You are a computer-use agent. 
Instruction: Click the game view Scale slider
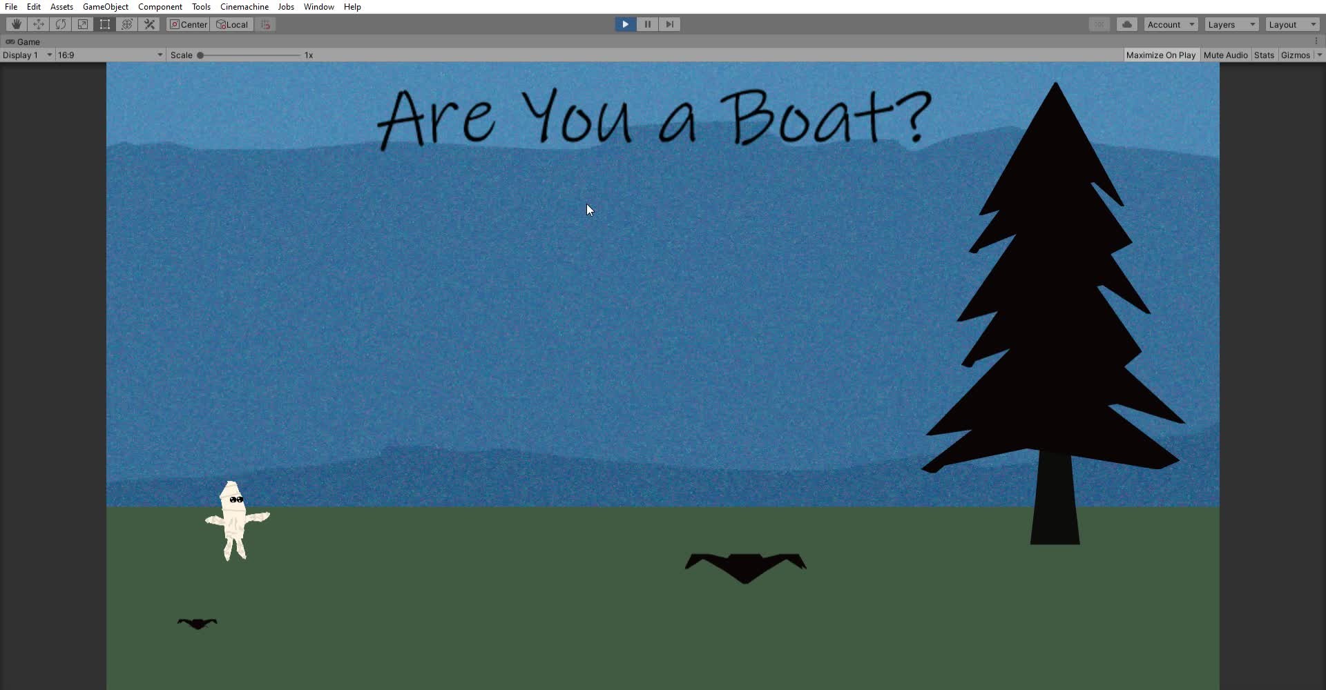[250, 55]
